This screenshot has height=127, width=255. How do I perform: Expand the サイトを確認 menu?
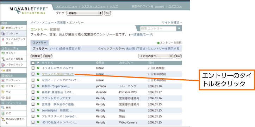(x=172, y=22)
